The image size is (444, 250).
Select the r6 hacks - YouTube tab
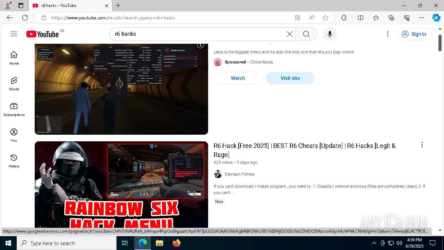tap(70, 6)
